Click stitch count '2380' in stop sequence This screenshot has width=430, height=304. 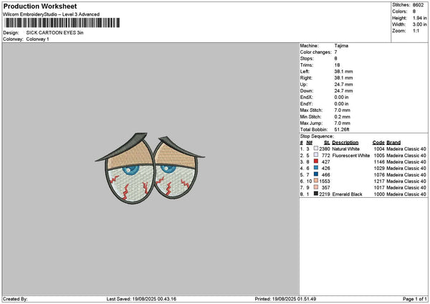[x=325, y=148]
